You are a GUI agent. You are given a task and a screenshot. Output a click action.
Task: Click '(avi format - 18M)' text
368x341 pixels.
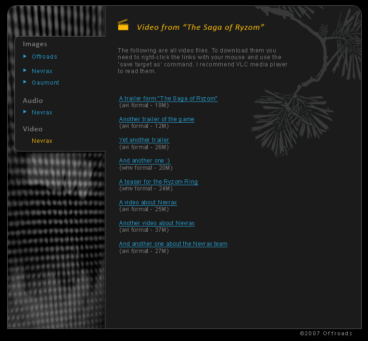click(144, 105)
